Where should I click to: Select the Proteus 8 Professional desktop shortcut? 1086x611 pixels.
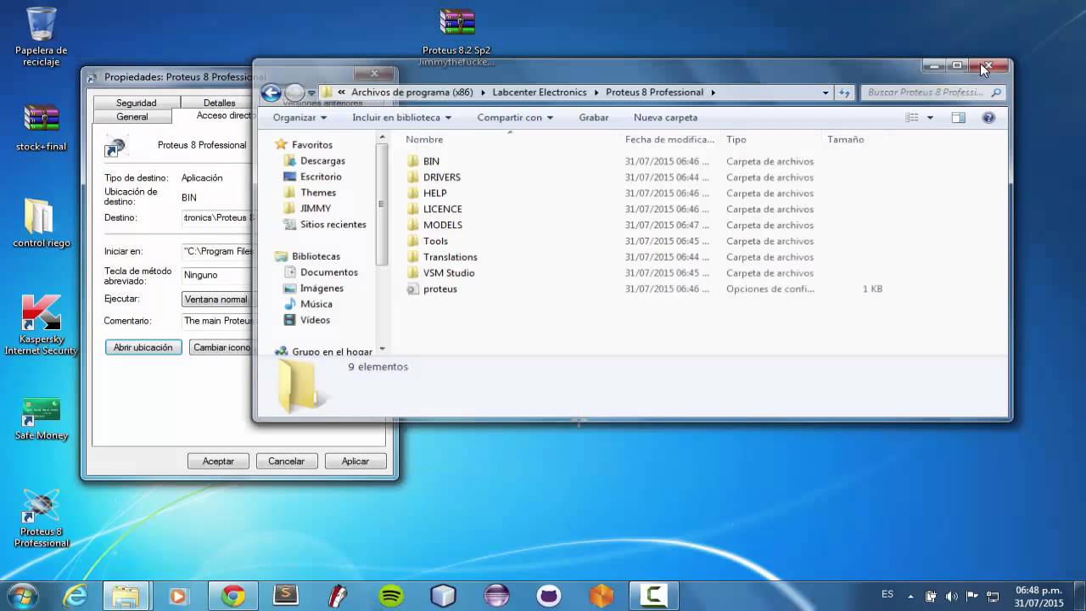tap(41, 519)
